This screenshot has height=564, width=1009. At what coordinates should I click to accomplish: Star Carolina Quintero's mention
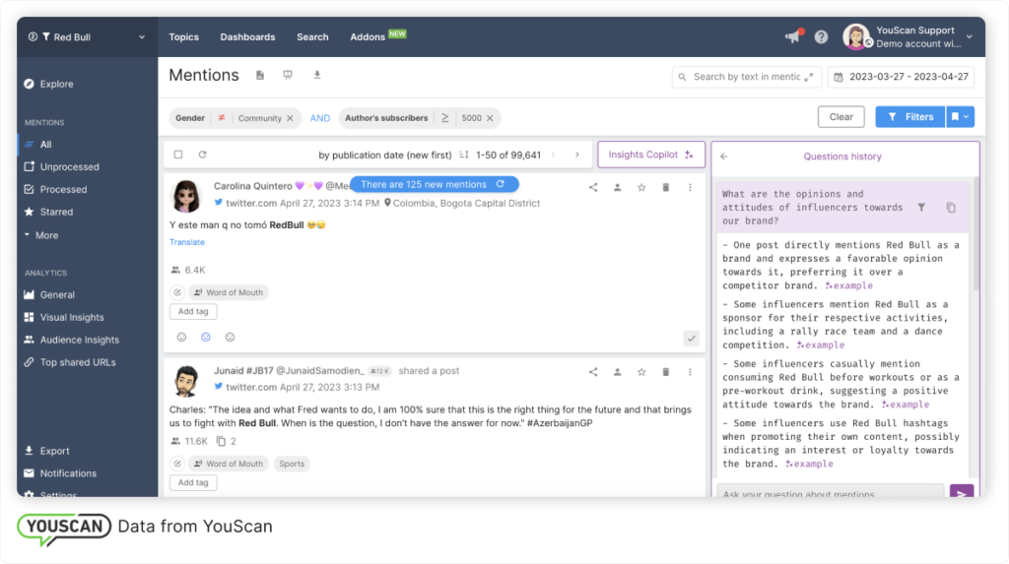[x=641, y=187]
